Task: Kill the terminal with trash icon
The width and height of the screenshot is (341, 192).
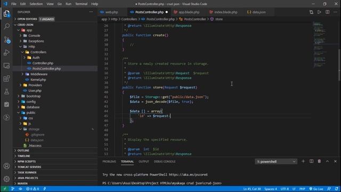Action: 319,161
